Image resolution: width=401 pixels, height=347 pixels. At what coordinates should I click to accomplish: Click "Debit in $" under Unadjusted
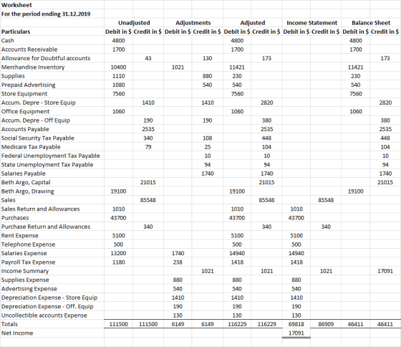[x=118, y=32]
